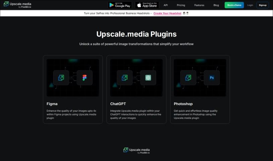Click the ChatGPT card description text

tap(136, 114)
